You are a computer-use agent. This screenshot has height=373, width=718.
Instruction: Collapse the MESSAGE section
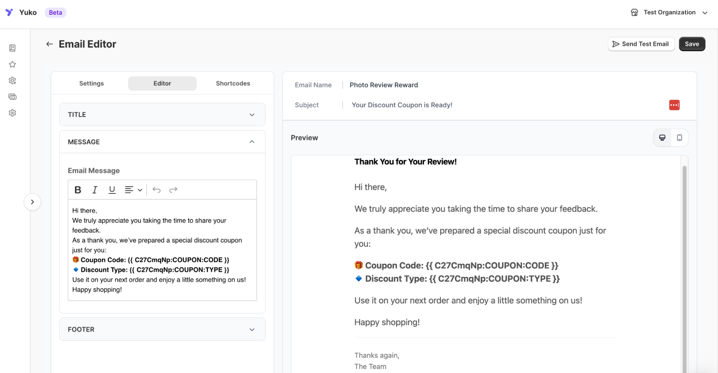252,142
